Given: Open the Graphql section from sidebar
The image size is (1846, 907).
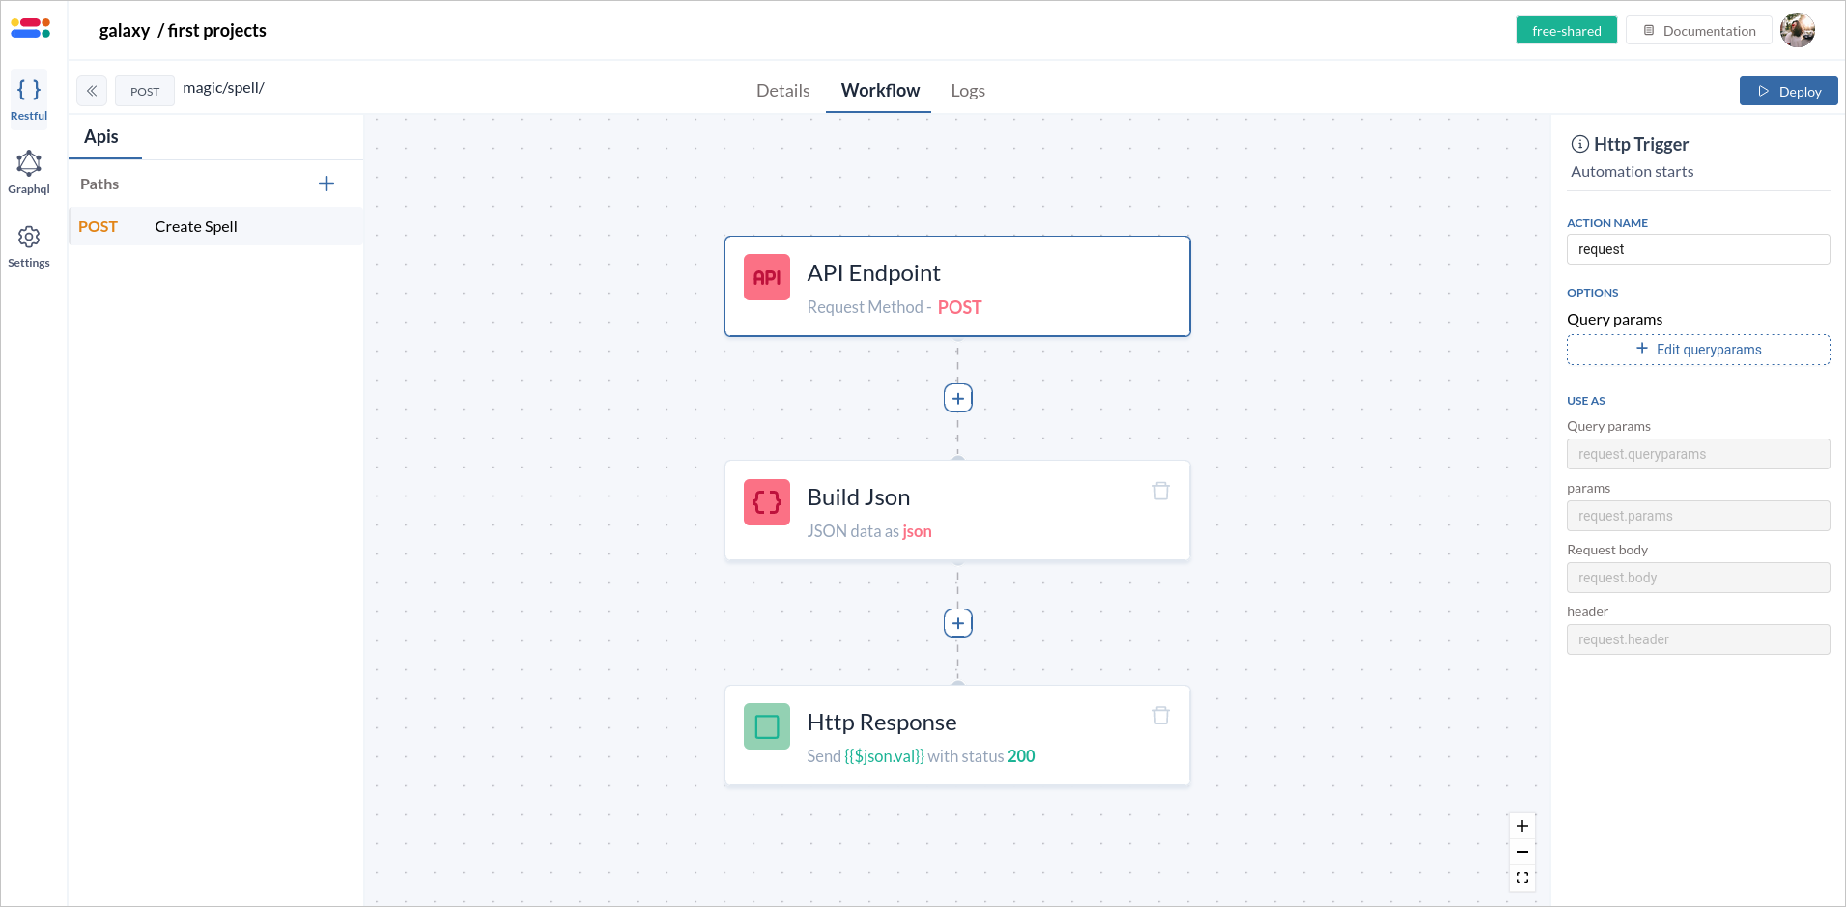Looking at the screenshot, I should tap(28, 170).
